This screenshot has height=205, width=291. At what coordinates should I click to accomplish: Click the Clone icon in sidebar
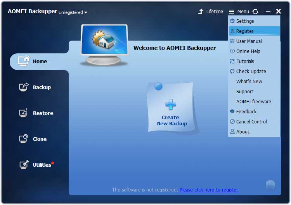point(24,138)
